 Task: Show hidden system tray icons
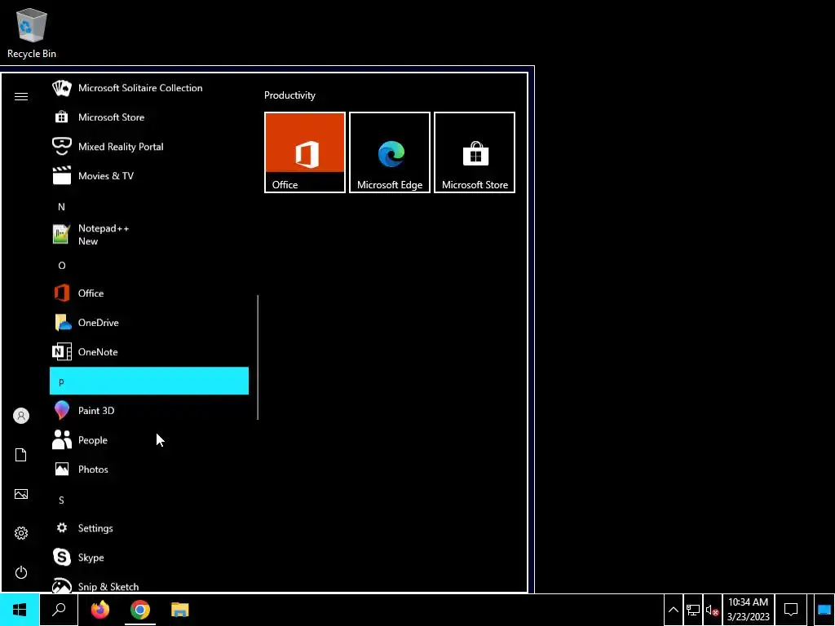point(673,610)
